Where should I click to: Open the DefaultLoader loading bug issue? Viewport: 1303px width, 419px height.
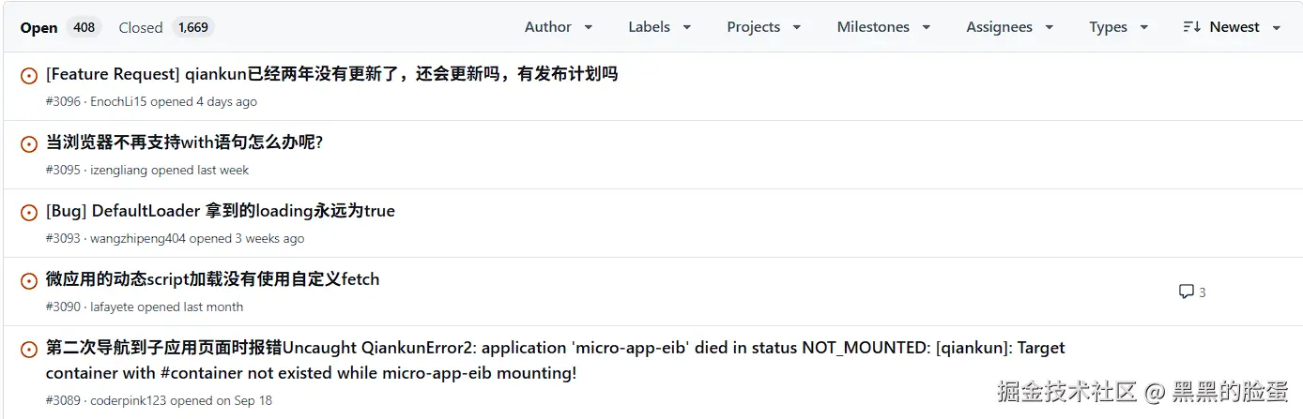(x=220, y=211)
